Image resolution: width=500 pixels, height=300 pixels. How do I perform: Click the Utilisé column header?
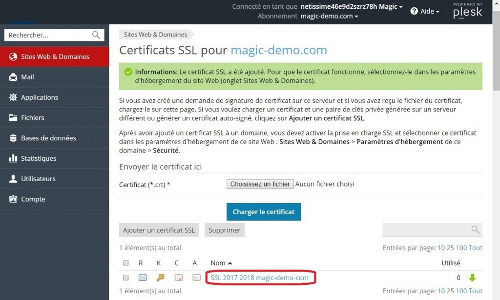click(x=451, y=263)
